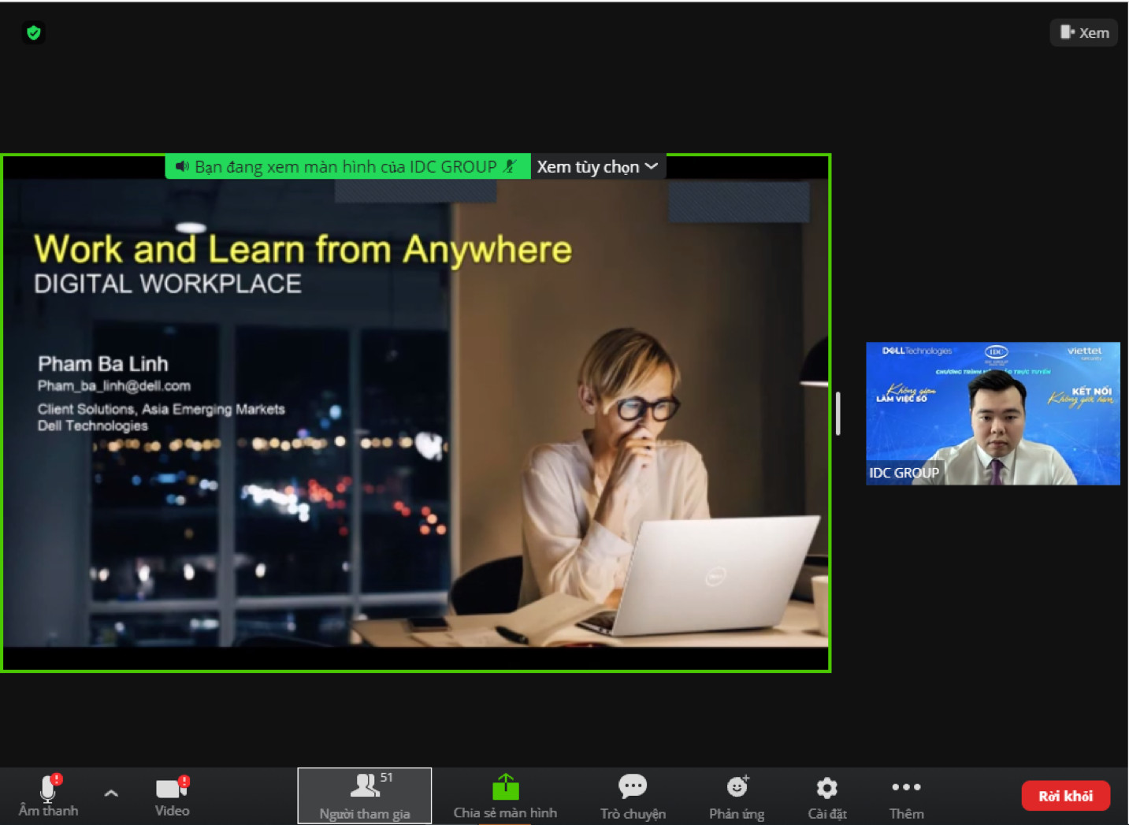Click the green screen-sharing notification banner

347,167
